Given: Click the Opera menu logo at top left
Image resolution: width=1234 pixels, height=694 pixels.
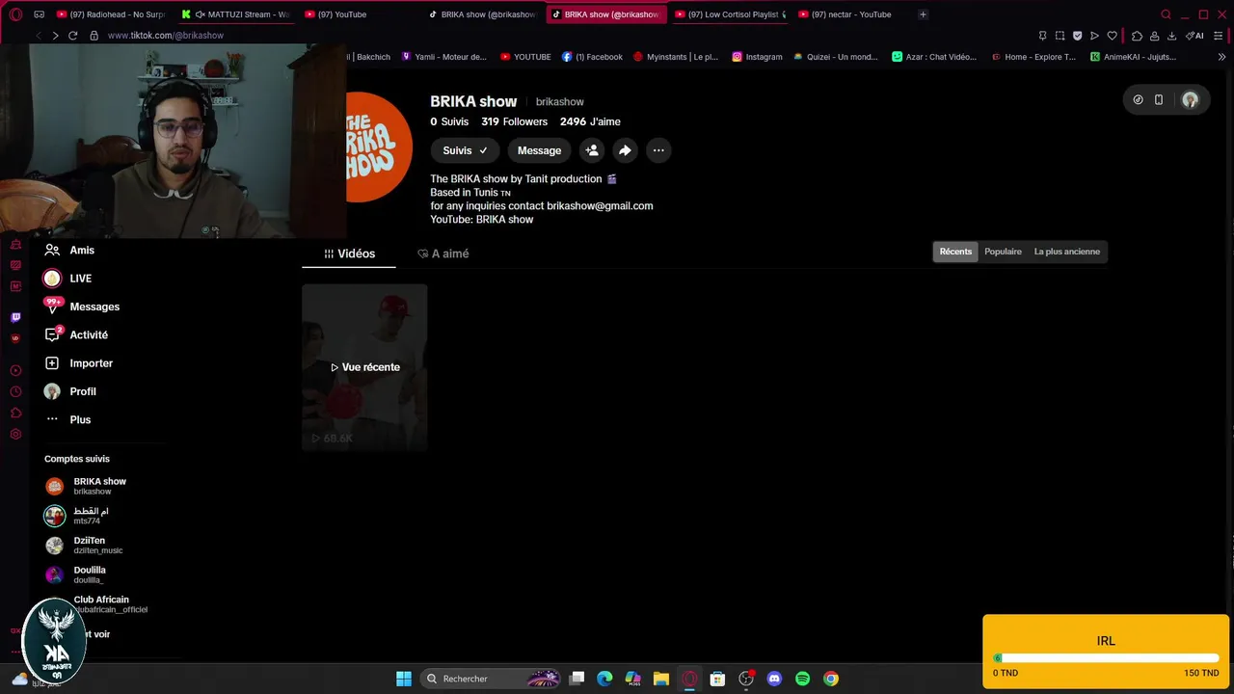Looking at the screenshot, I should [15, 14].
